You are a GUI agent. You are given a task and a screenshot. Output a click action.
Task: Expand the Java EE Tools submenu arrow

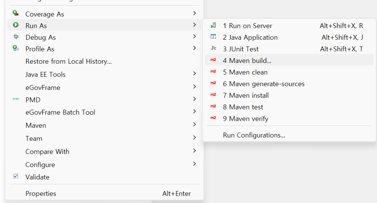tap(194, 74)
